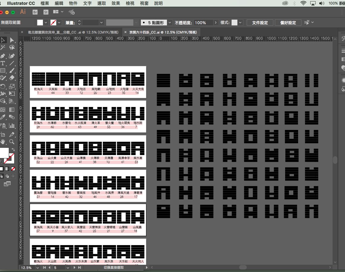This screenshot has width=345, height=272.
Task: Pick the Eyedropper tool
Action: click(x=3, y=117)
